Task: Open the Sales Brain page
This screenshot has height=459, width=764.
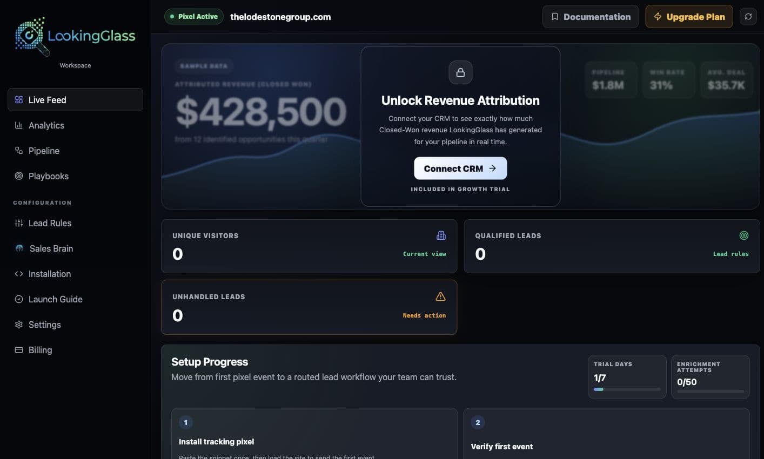Action: 75,248
